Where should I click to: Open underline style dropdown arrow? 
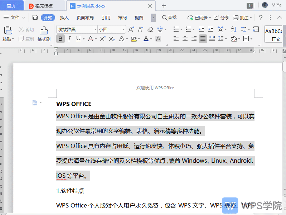tap(83, 39)
